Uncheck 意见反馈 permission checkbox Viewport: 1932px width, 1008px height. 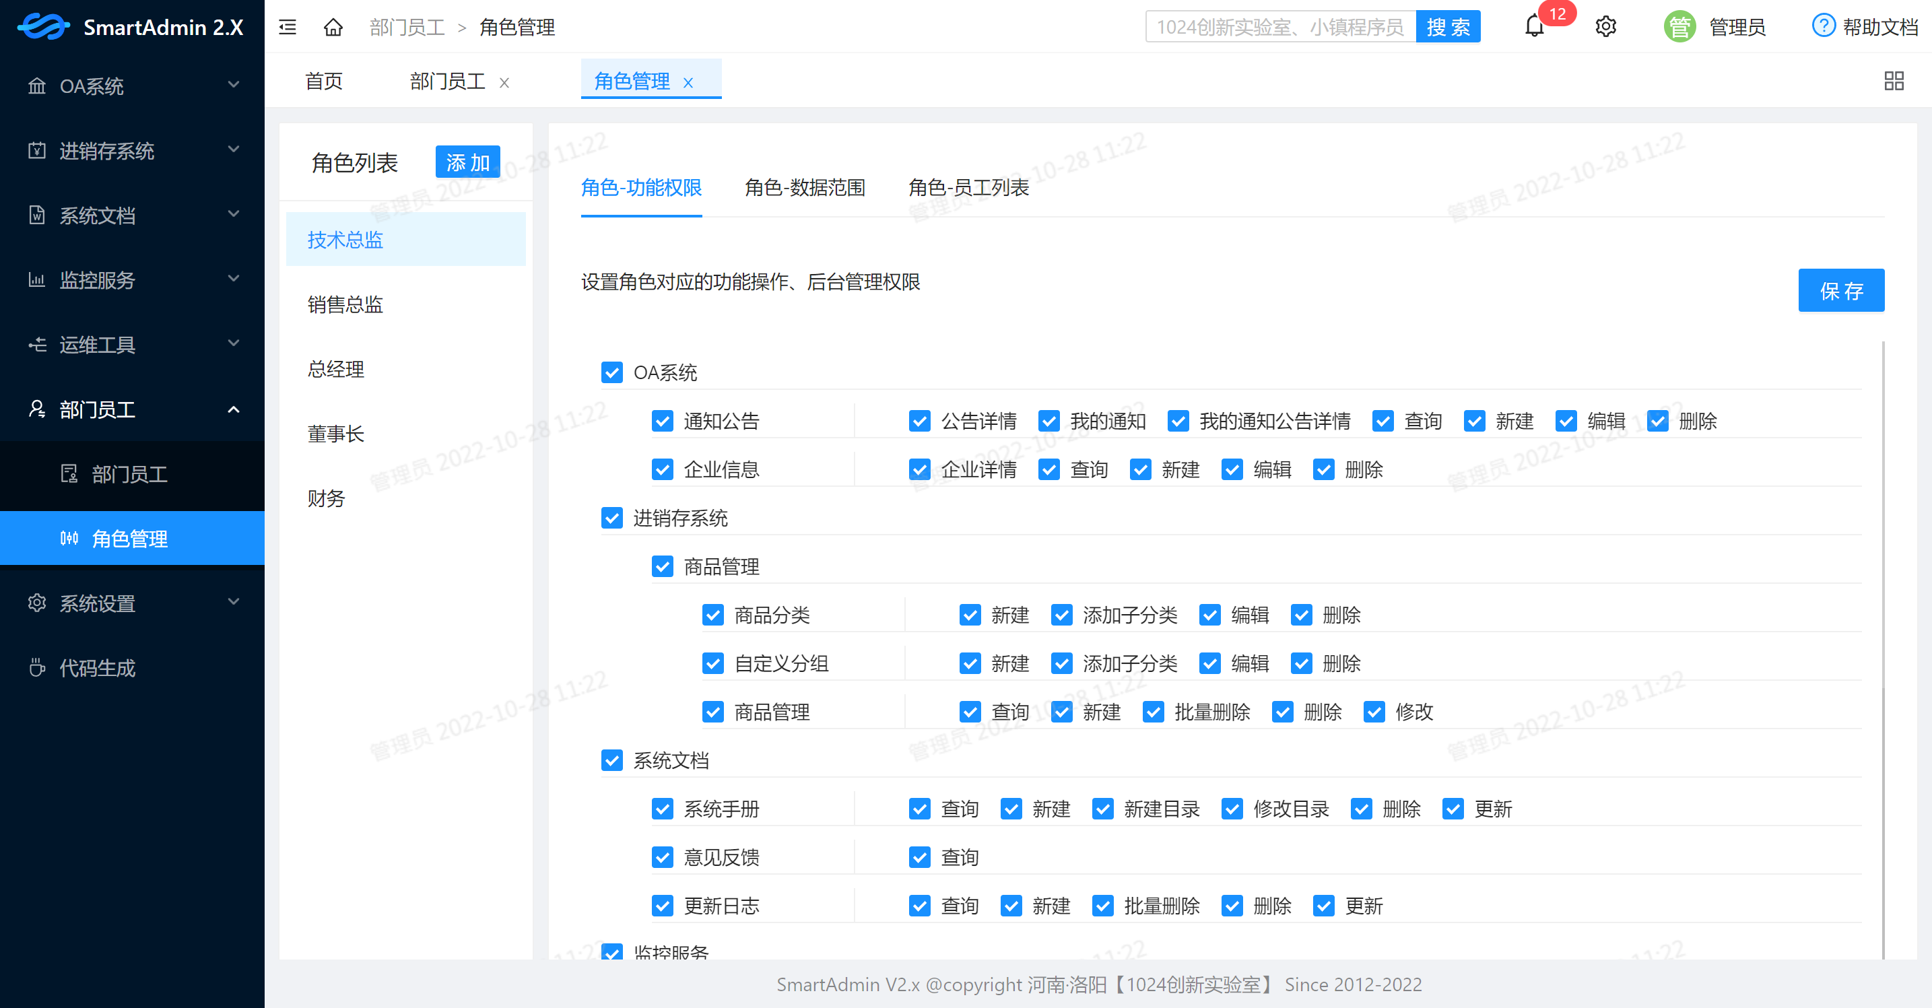pyautogui.click(x=662, y=857)
